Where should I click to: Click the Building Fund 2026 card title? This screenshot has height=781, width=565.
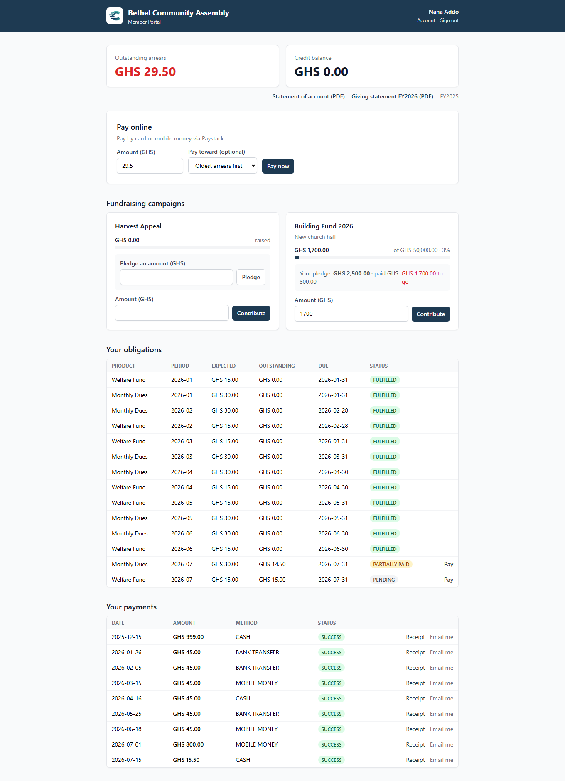click(x=324, y=226)
